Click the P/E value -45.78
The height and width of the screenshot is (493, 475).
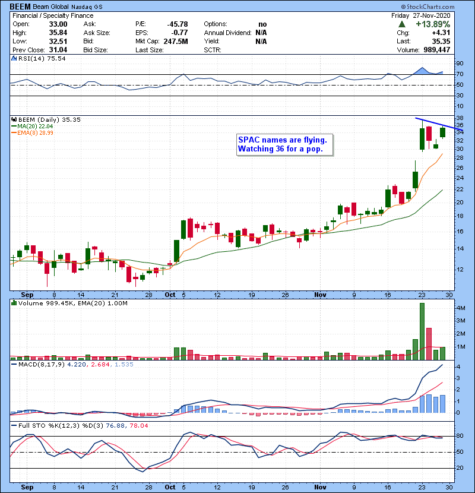tap(178, 24)
